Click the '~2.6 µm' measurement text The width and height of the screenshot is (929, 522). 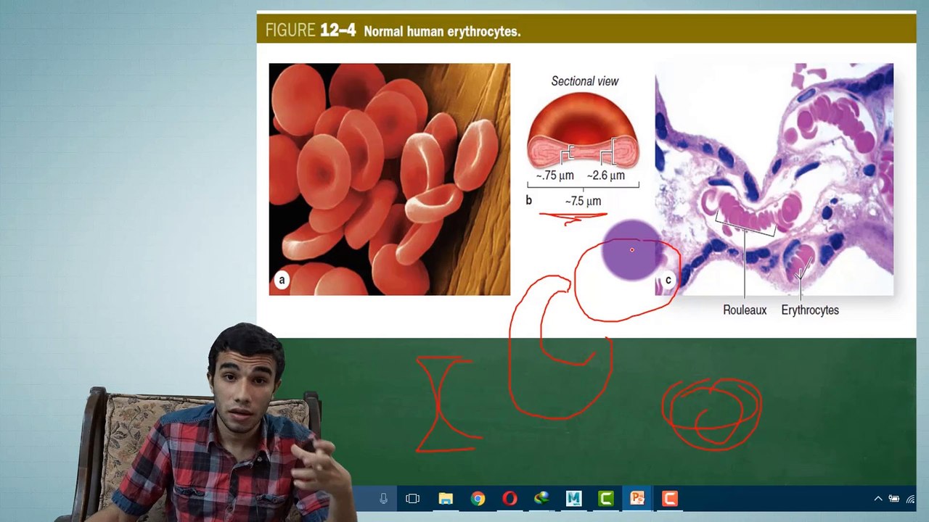coord(606,175)
